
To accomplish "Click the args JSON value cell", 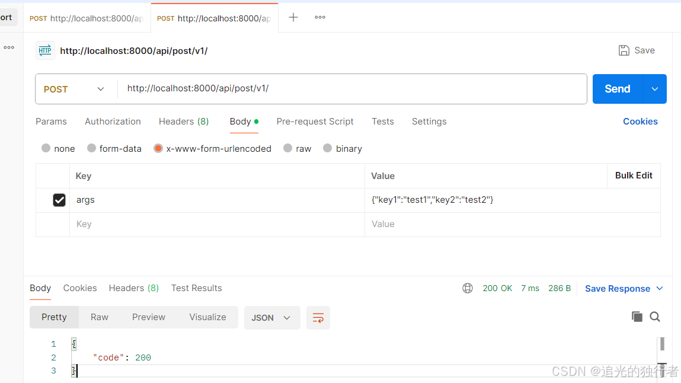I will (x=513, y=200).
